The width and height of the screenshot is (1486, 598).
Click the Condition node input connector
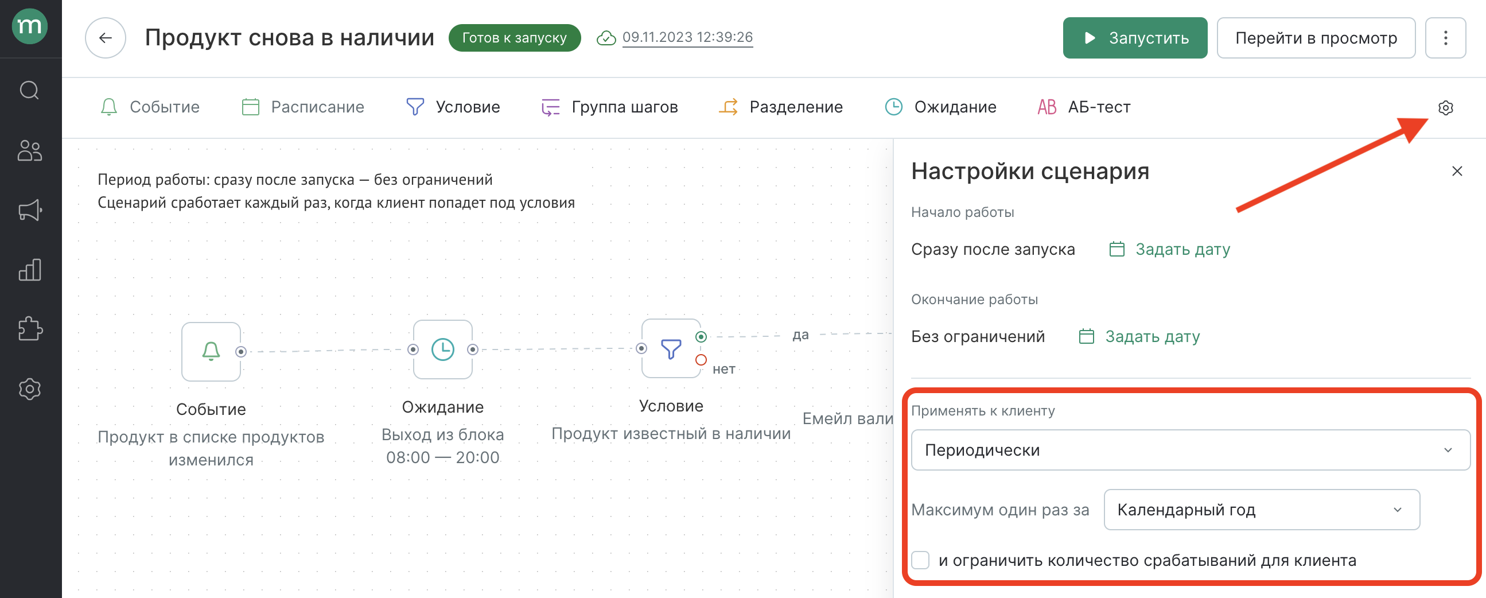click(641, 348)
